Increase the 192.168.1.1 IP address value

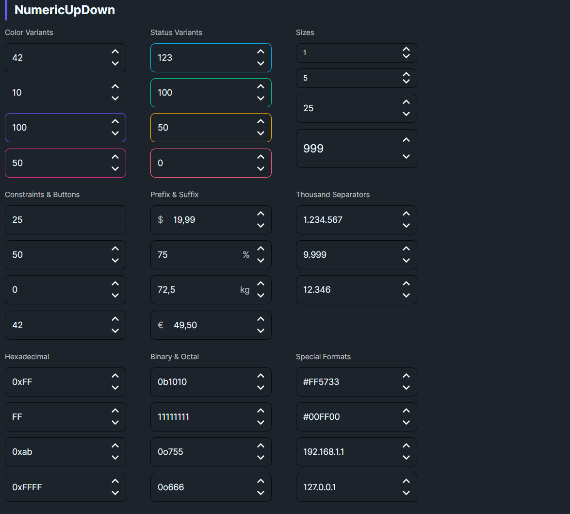coord(406,446)
